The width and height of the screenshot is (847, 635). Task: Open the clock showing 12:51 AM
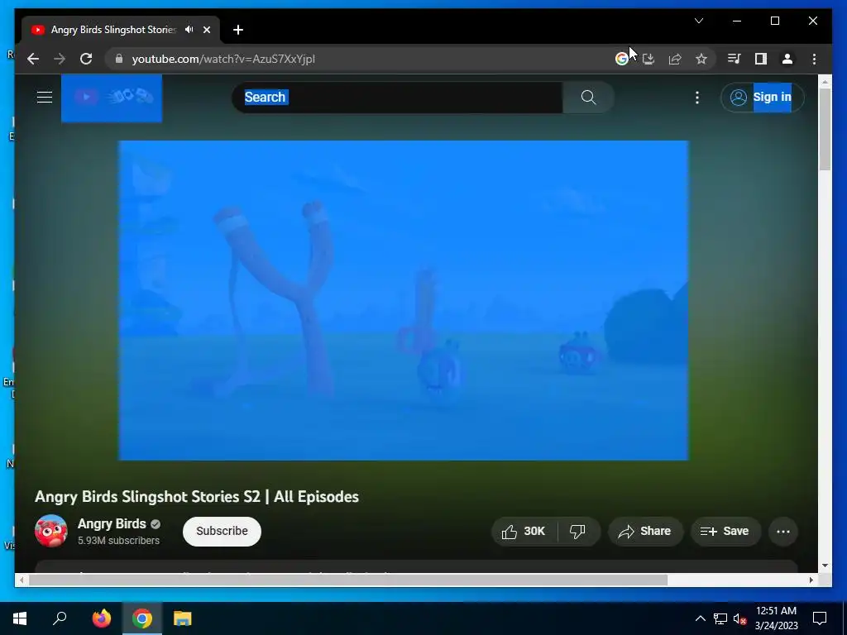coord(776,618)
